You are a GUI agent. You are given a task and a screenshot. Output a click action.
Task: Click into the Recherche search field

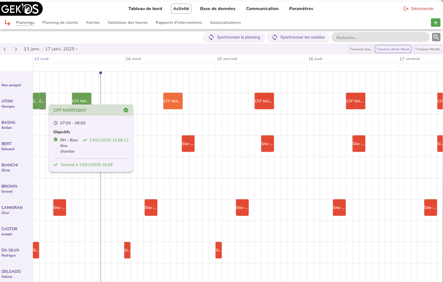pyautogui.click(x=380, y=37)
